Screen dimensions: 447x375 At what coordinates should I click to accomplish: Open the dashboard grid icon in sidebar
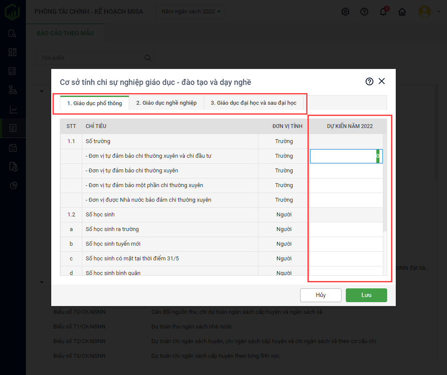pyautogui.click(x=12, y=52)
